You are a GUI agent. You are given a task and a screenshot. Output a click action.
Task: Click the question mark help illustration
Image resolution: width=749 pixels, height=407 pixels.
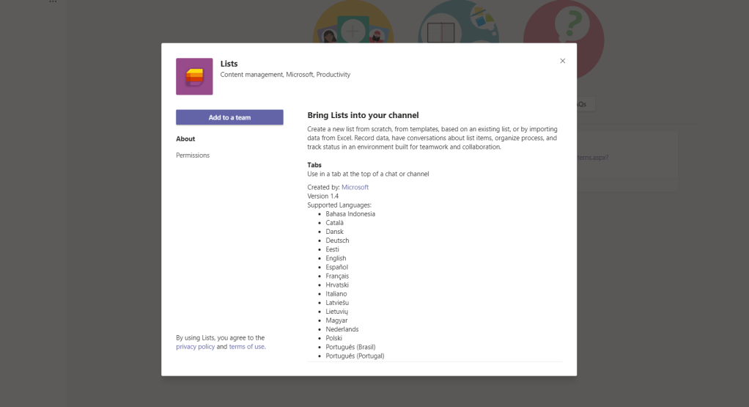click(x=564, y=29)
